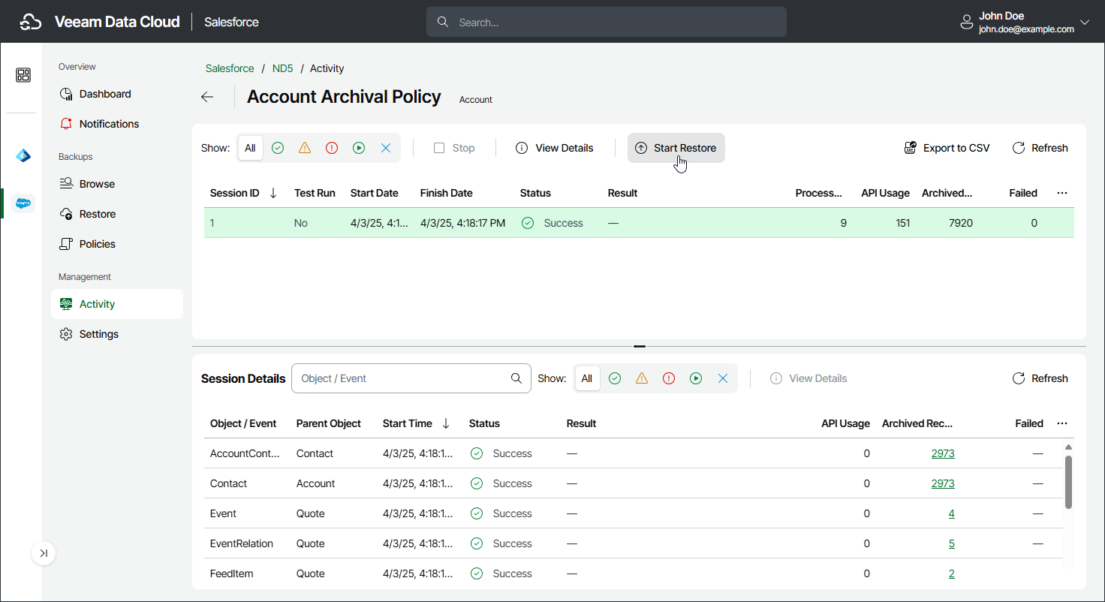
Task: Click Export to CSV
Action: coord(947,148)
